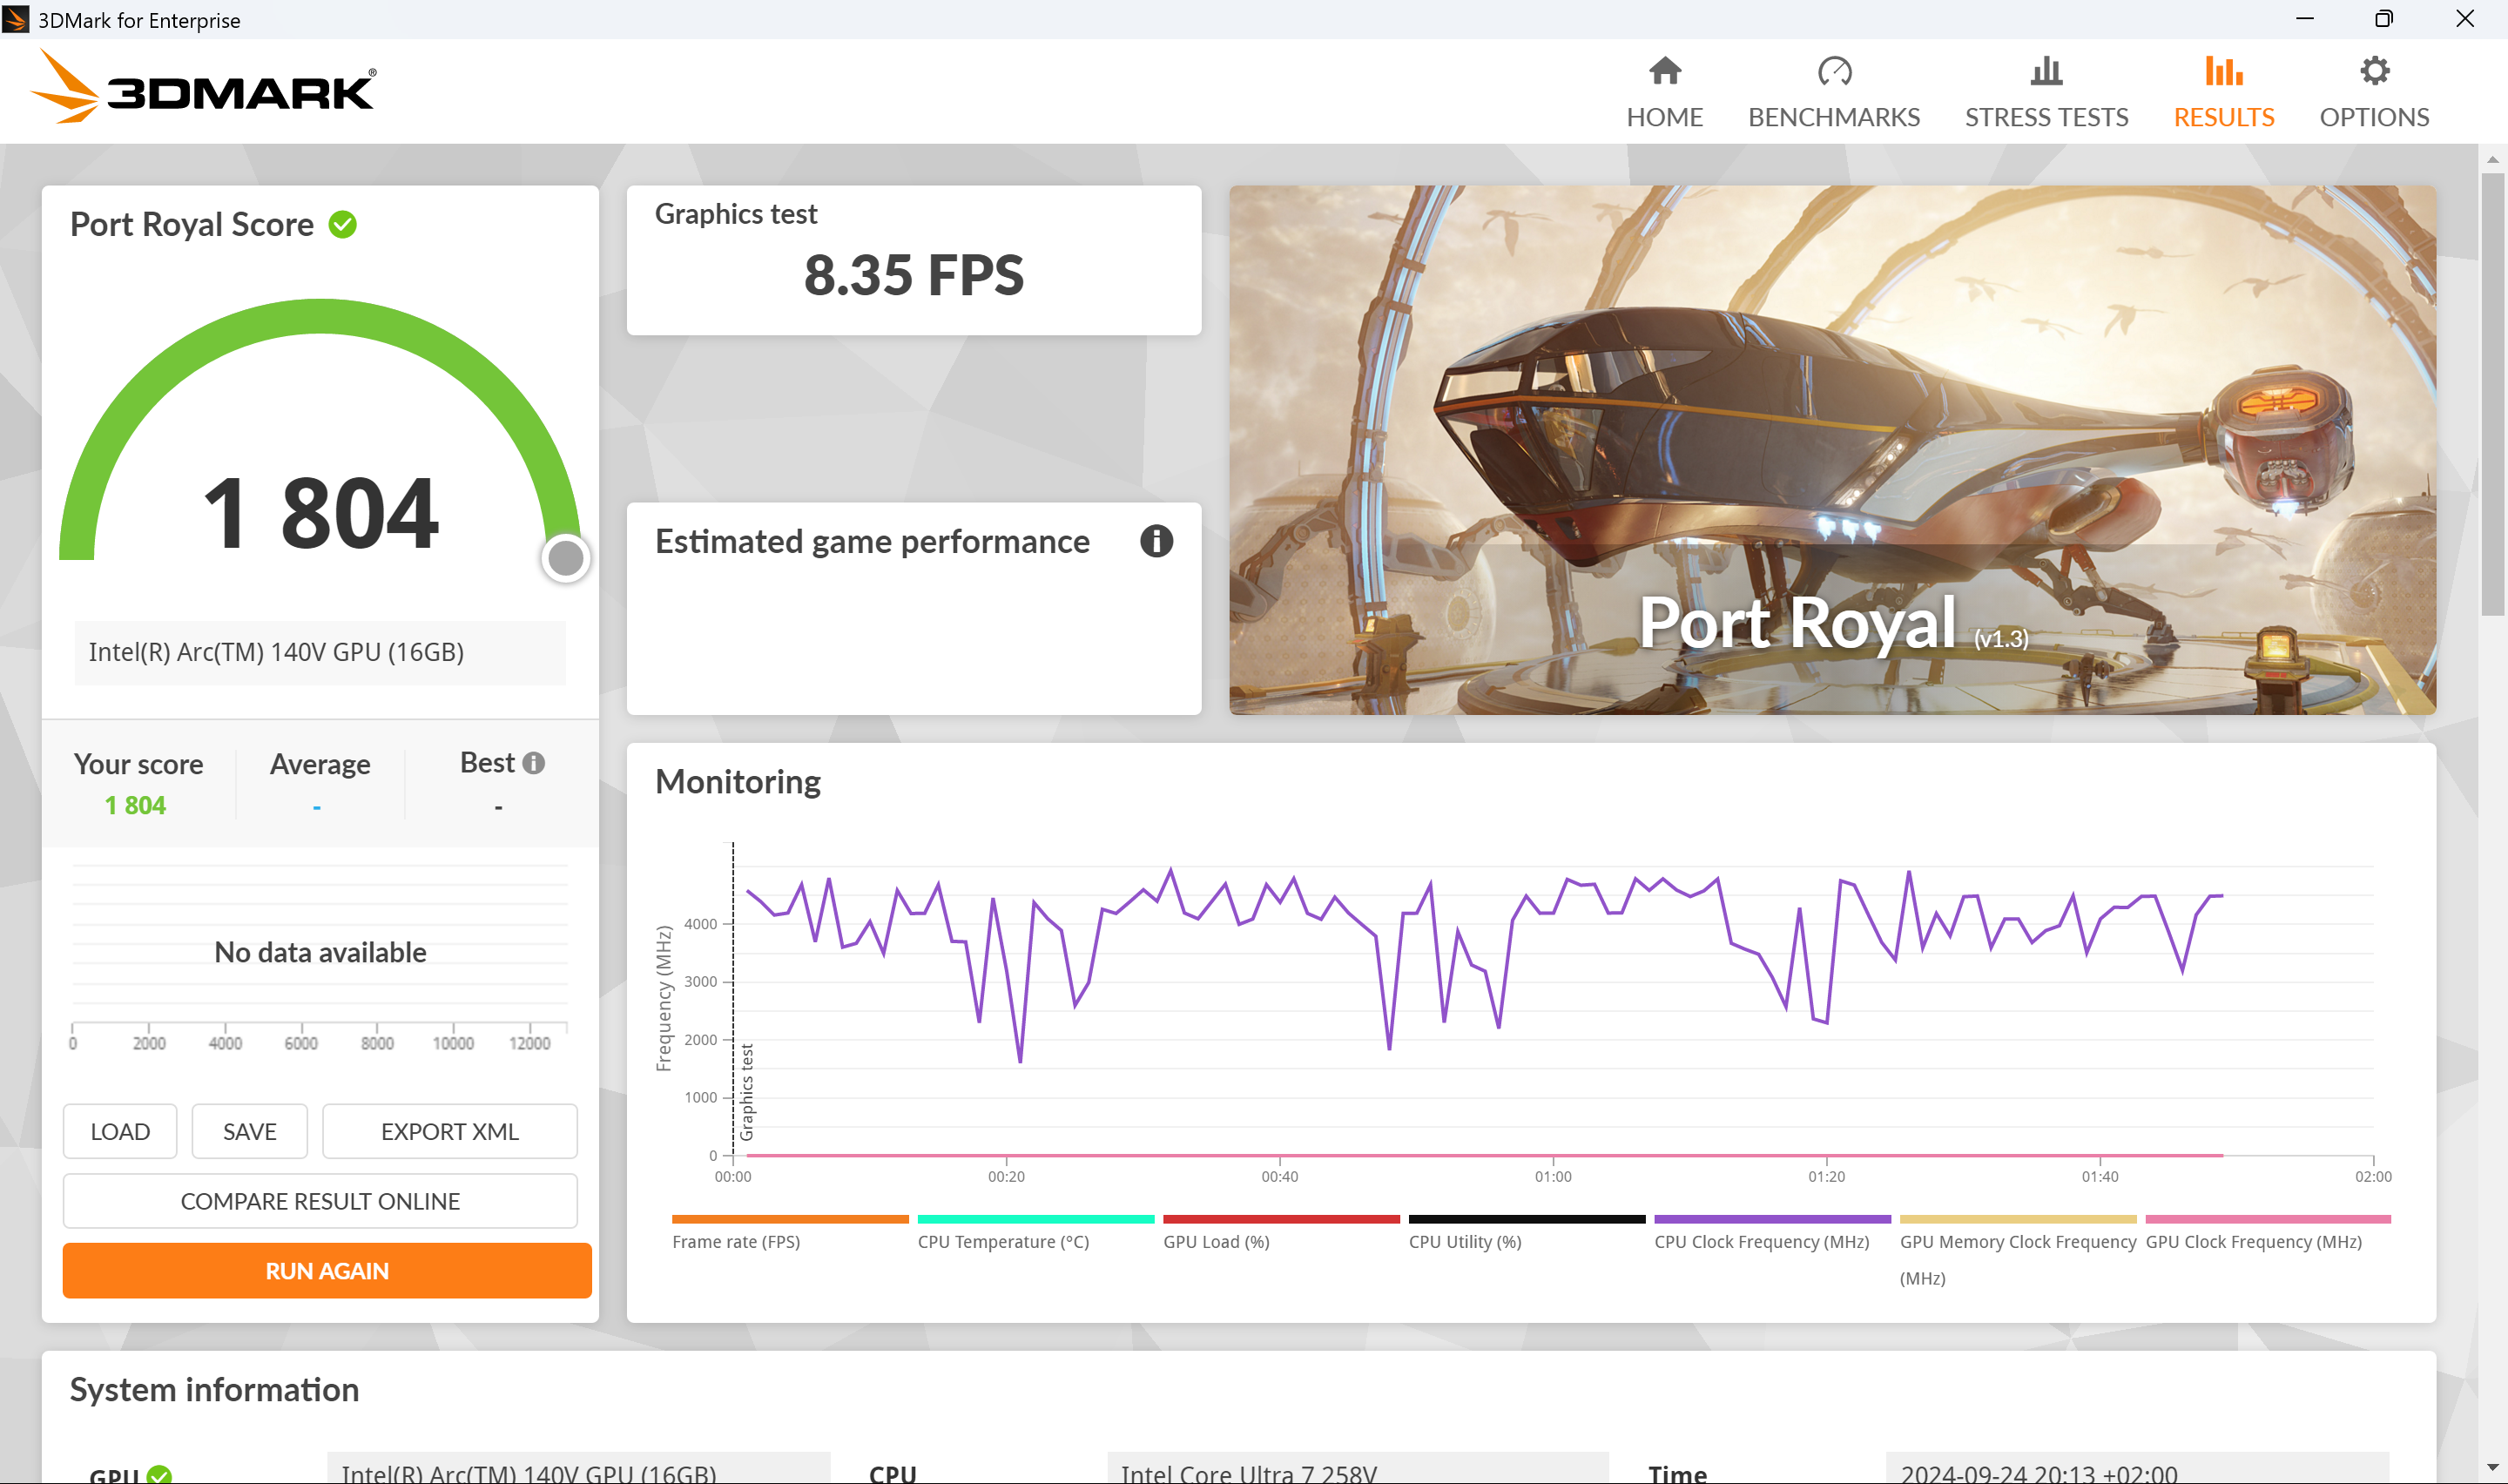Click the Options gear icon
This screenshot has height=1484, width=2508.
[x=2374, y=71]
